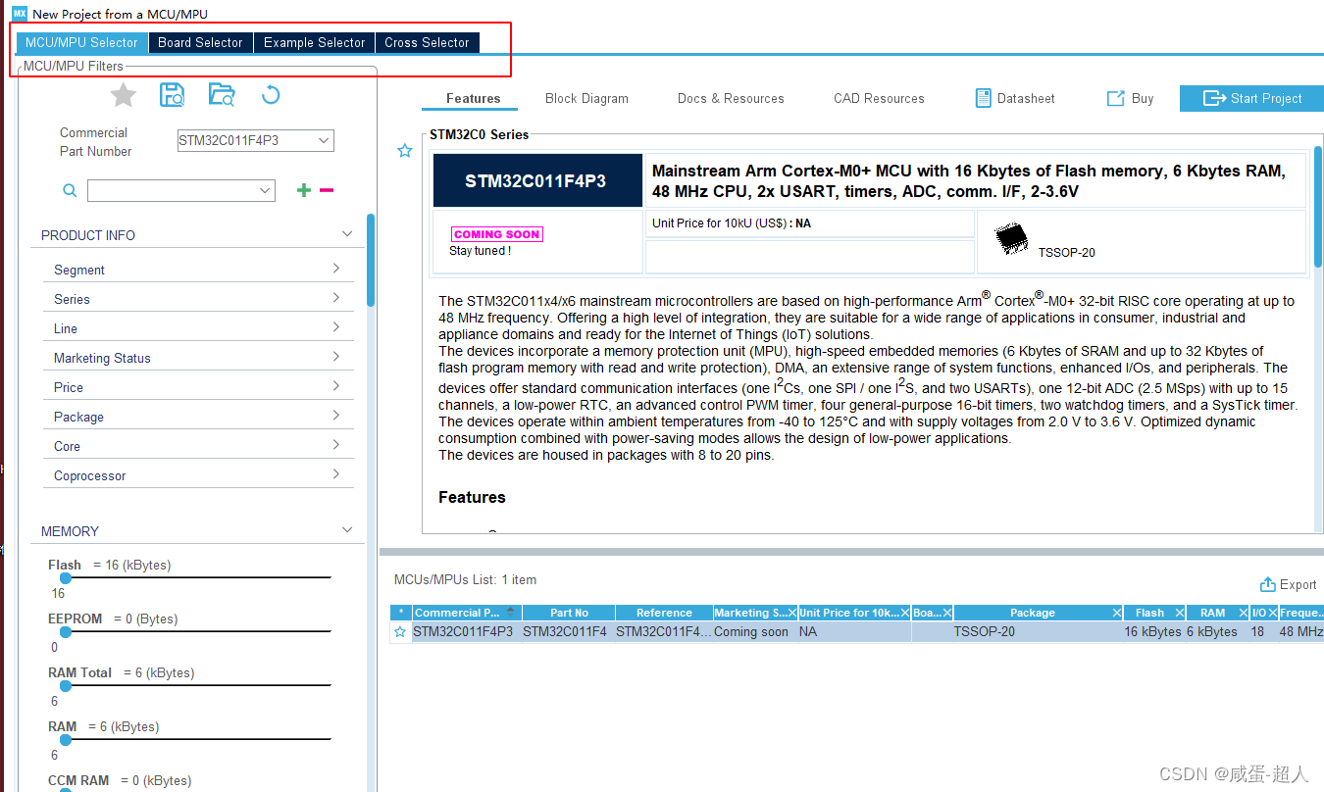Image resolution: width=1324 pixels, height=792 pixels.
Task: Click the 48 MHz frequency cell
Action: tap(1301, 632)
